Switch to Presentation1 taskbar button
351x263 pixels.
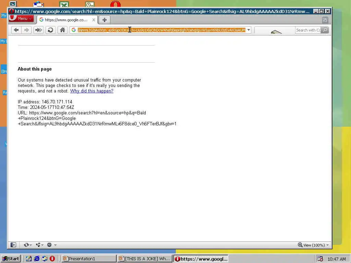click(x=89, y=259)
